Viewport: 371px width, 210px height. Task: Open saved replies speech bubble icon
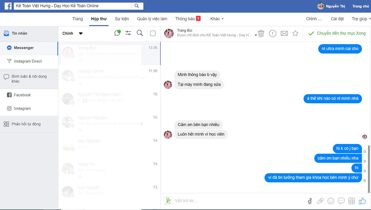(341, 201)
